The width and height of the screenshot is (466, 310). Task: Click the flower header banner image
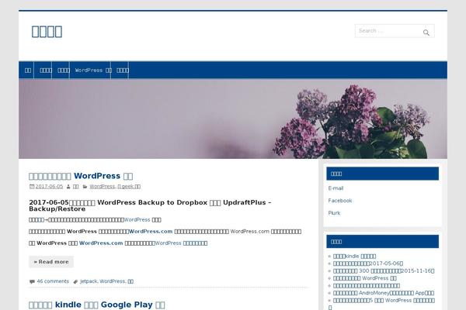tap(233, 119)
